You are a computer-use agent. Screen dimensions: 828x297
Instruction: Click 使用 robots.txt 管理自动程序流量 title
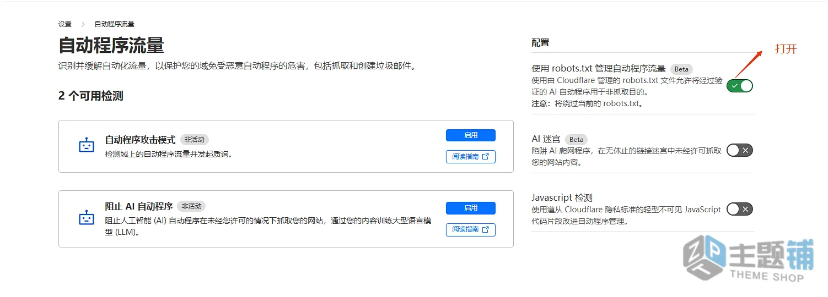(599, 69)
